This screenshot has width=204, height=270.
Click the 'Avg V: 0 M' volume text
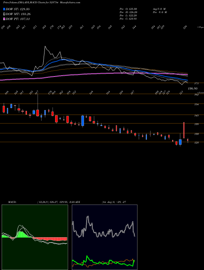click(x=159, y=9)
